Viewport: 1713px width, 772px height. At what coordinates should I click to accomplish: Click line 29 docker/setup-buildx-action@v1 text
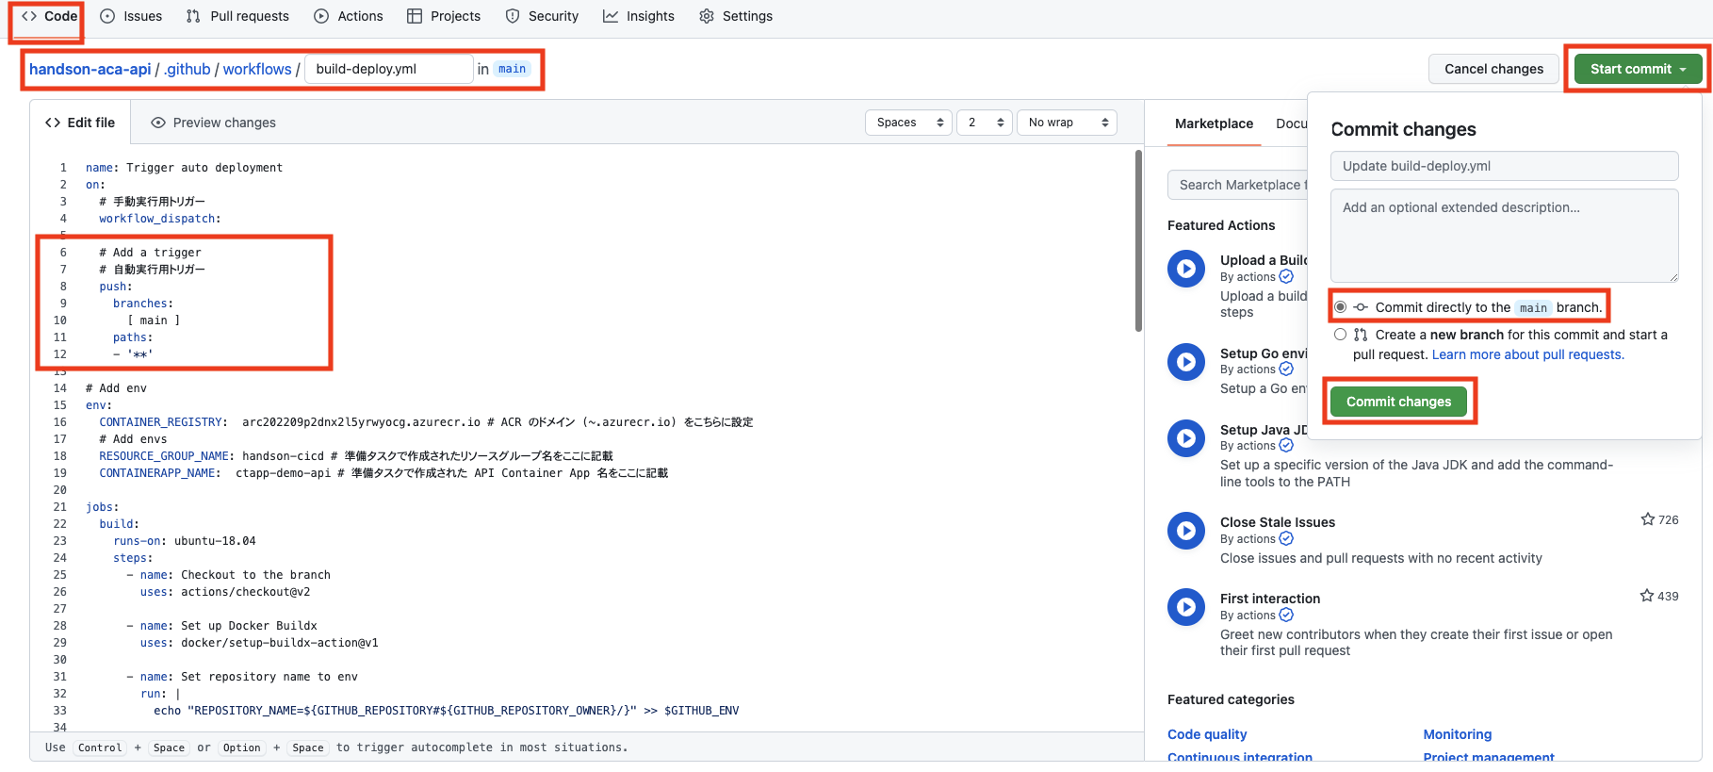[x=279, y=643]
